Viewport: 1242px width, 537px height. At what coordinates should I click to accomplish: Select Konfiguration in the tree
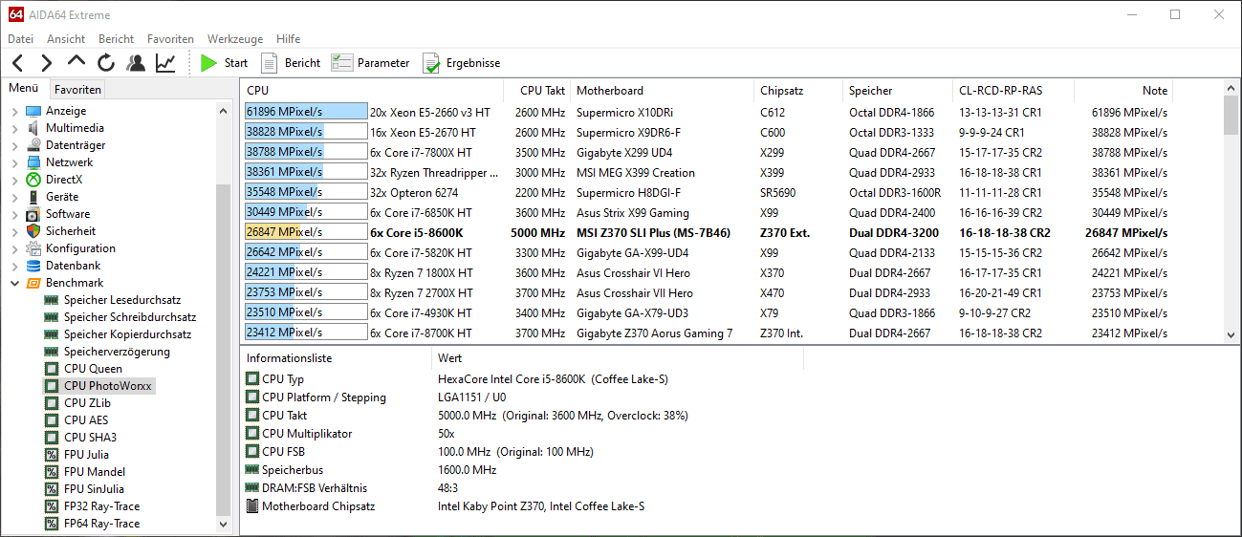click(80, 248)
